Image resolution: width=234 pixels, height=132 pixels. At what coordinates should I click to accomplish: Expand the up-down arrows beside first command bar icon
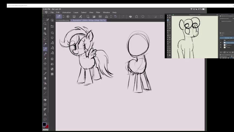[63, 16]
